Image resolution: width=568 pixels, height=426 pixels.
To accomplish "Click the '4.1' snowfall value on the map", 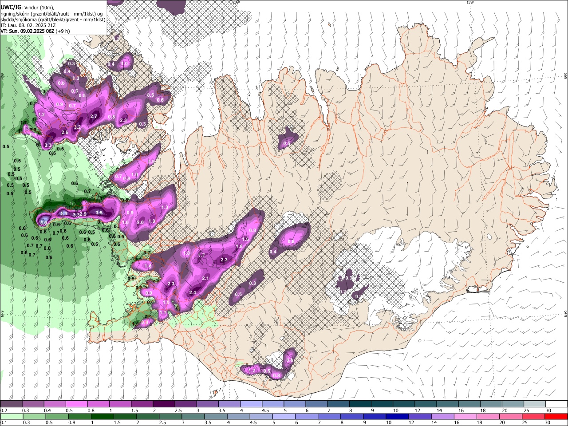I will pos(63,214).
